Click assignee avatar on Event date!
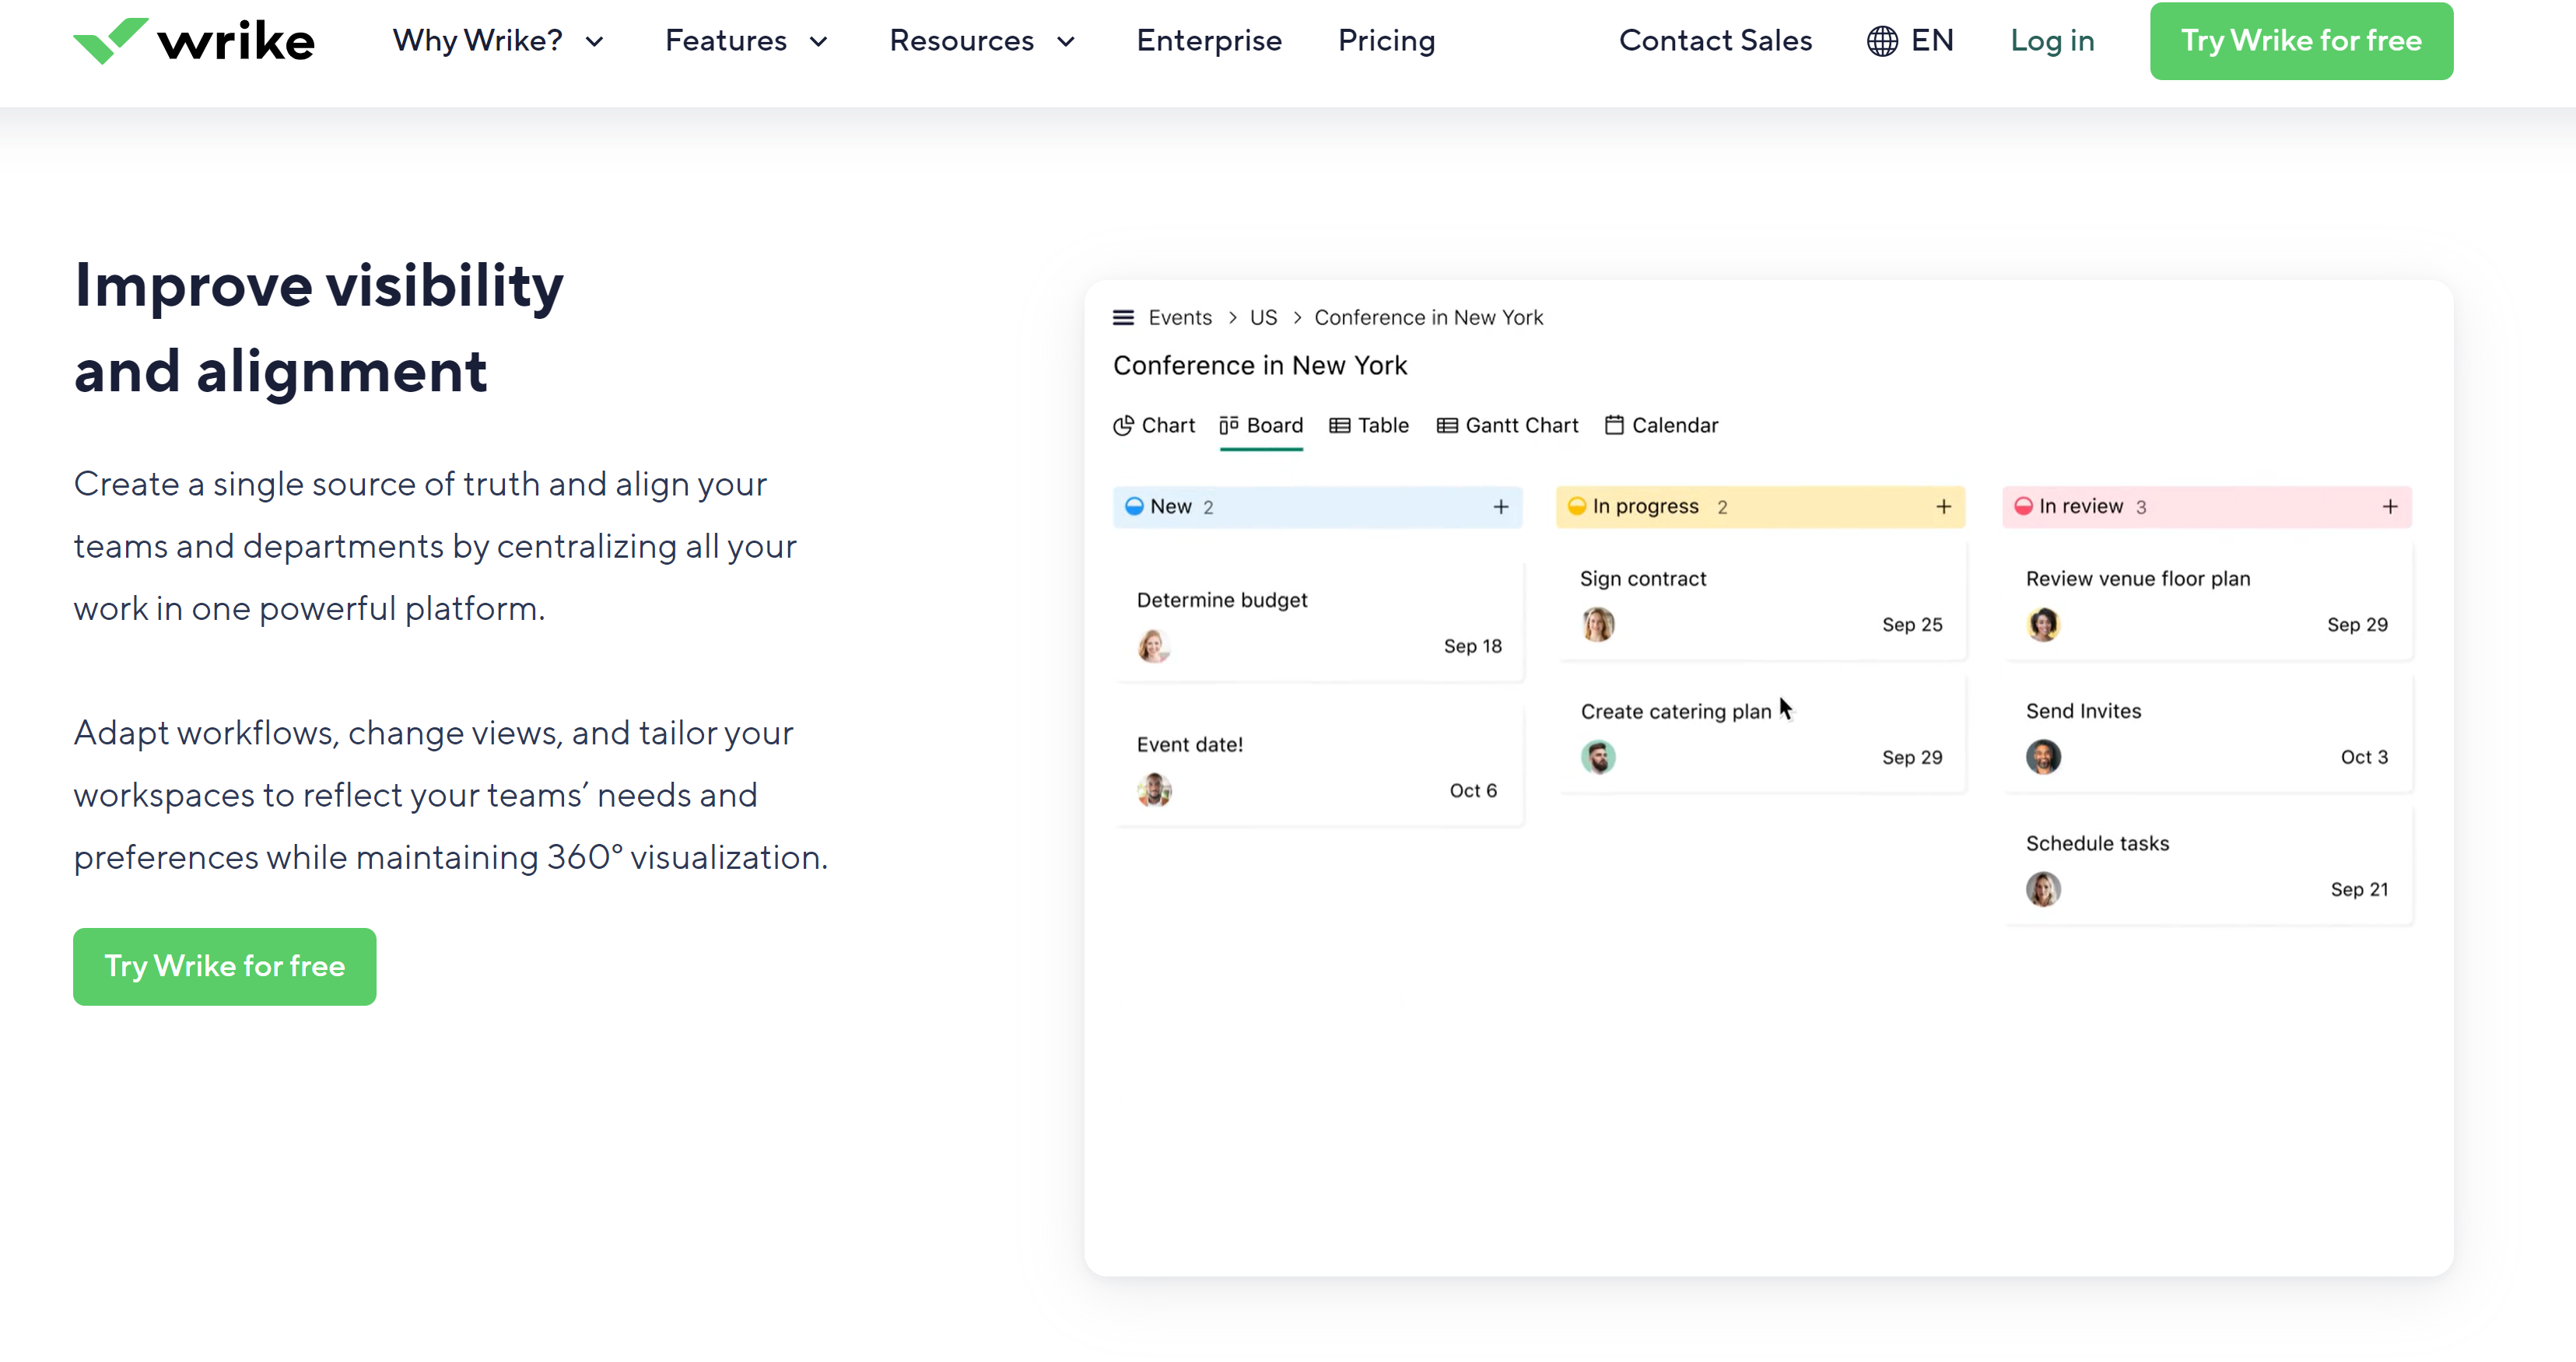 click(x=1154, y=790)
